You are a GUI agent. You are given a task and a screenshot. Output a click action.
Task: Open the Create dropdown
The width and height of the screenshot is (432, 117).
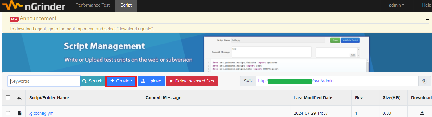[121, 81]
